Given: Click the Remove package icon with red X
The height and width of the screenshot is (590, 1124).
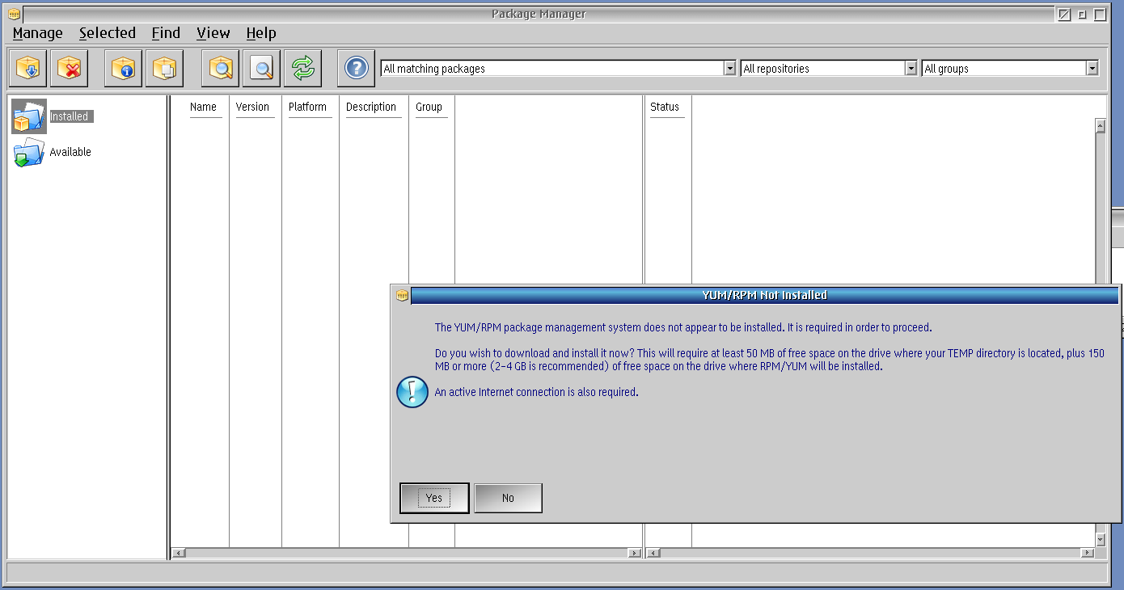Looking at the screenshot, I should [70, 68].
